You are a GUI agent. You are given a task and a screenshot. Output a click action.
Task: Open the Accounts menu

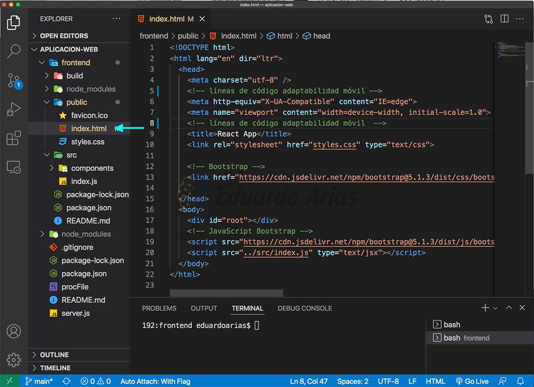point(14,331)
